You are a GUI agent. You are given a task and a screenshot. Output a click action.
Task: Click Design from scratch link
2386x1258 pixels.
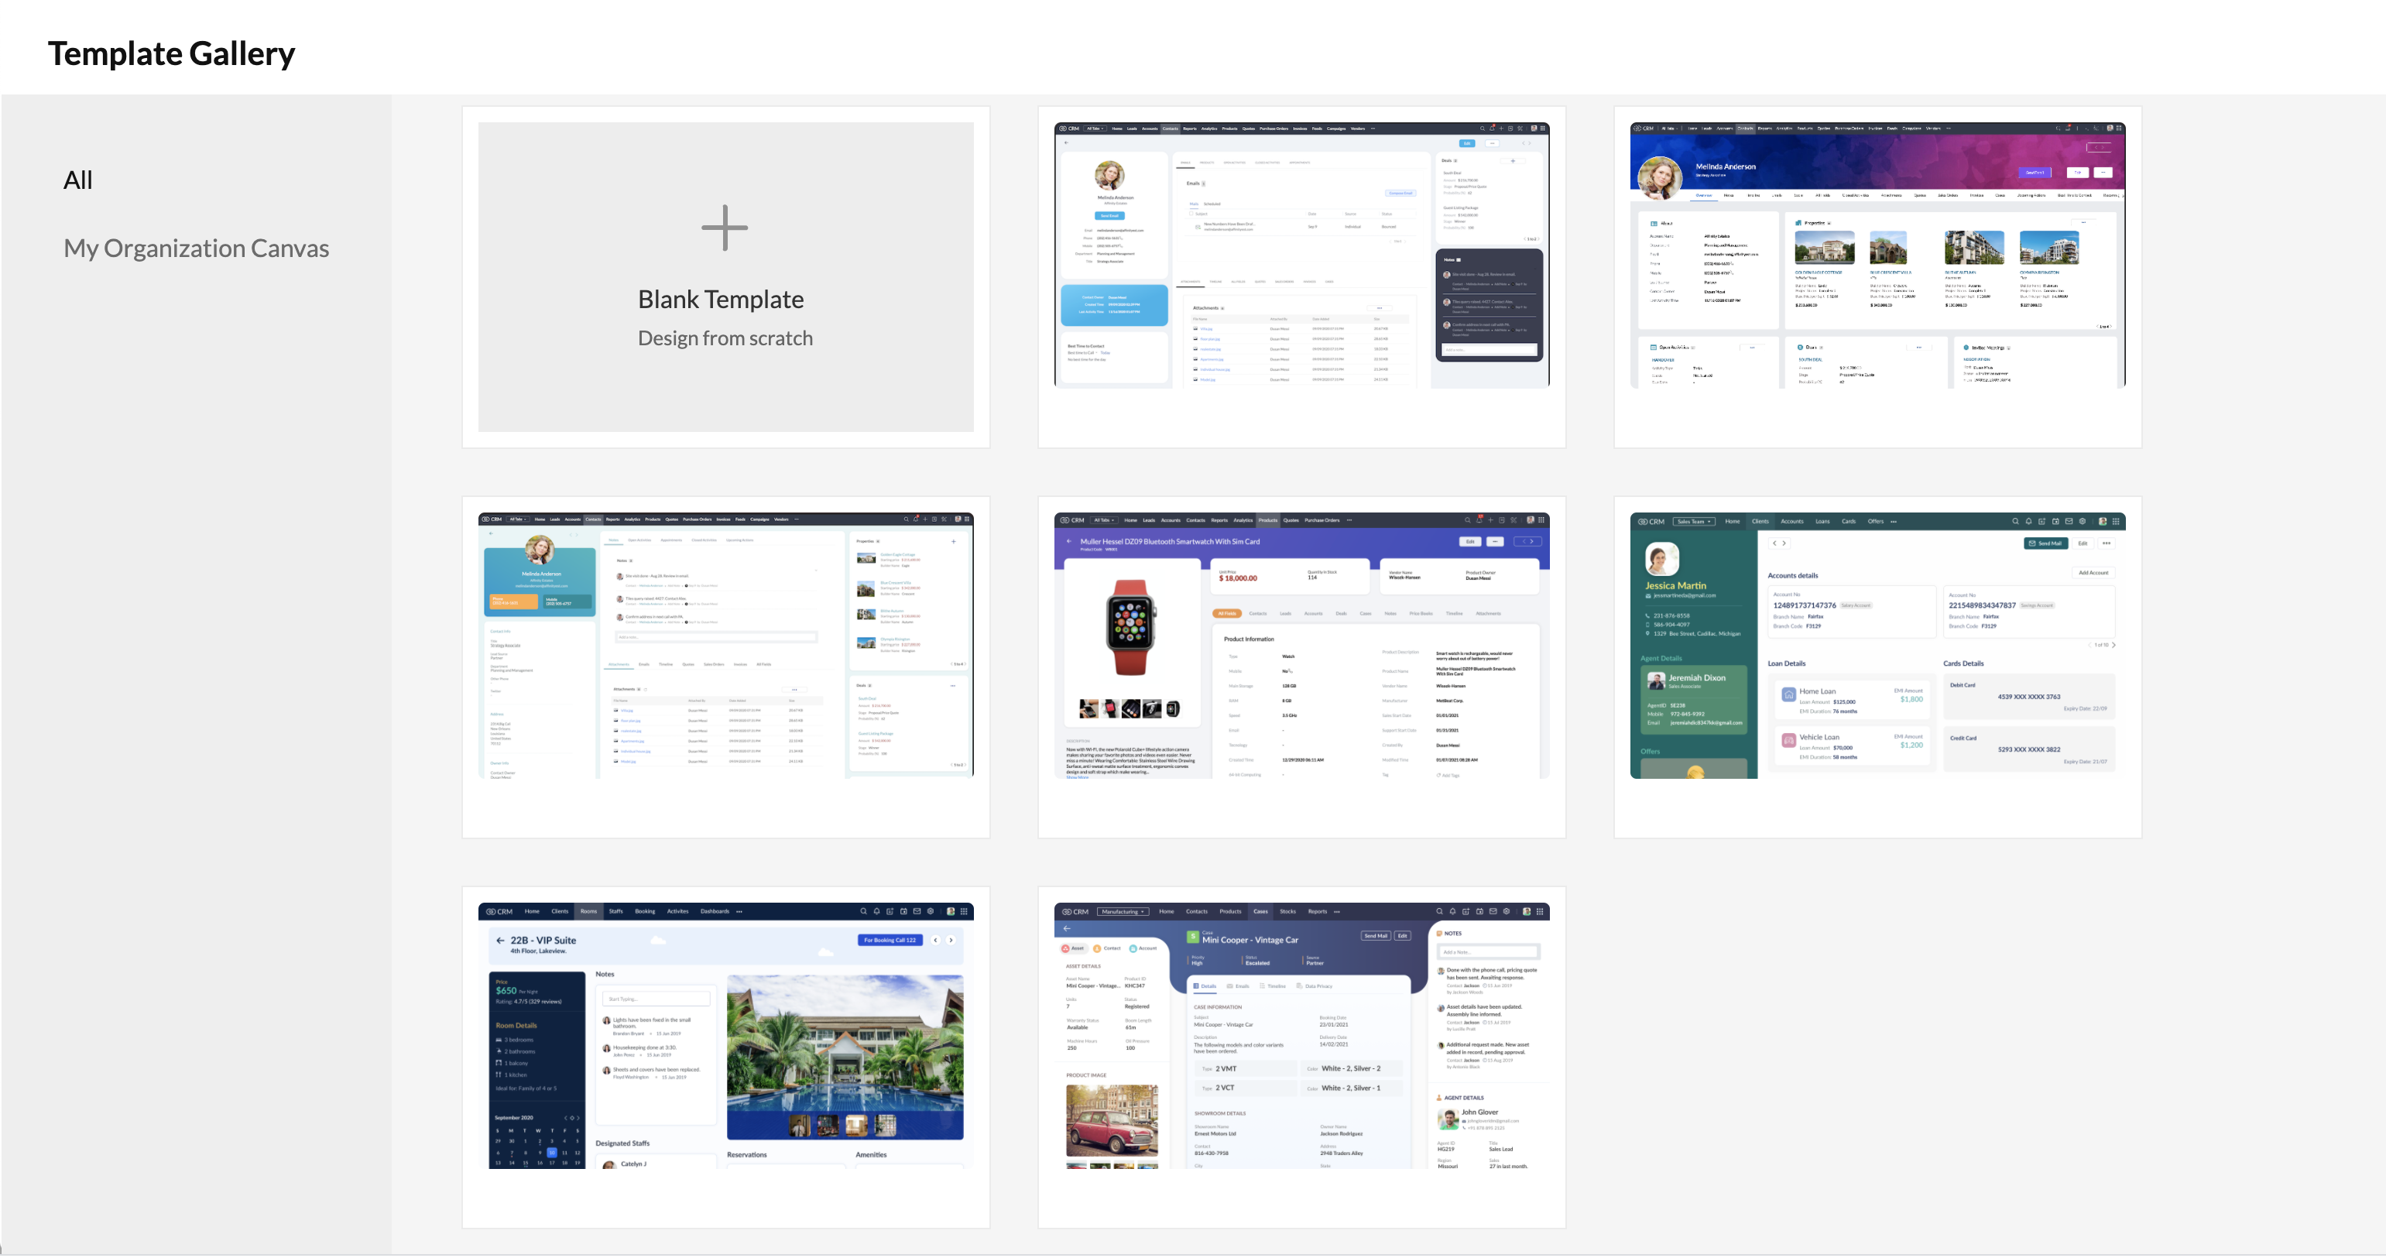pyautogui.click(x=725, y=336)
